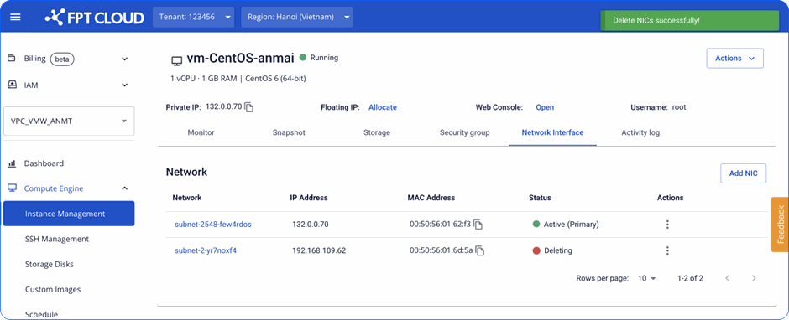
Task: Open the hamburger navigation menu
Action: (16, 17)
